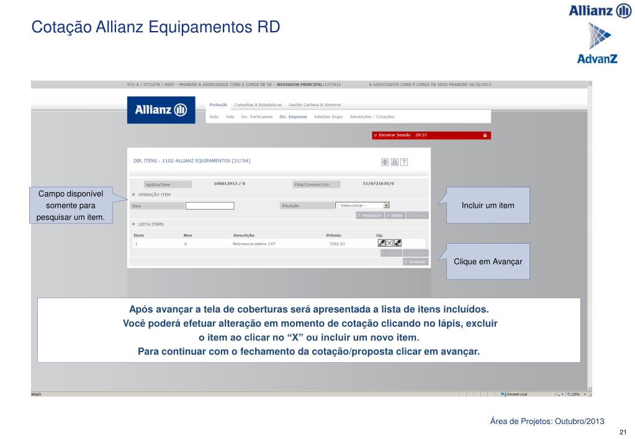635x439 pixels.
Task: Click the Emitir button
Action: 395,215
